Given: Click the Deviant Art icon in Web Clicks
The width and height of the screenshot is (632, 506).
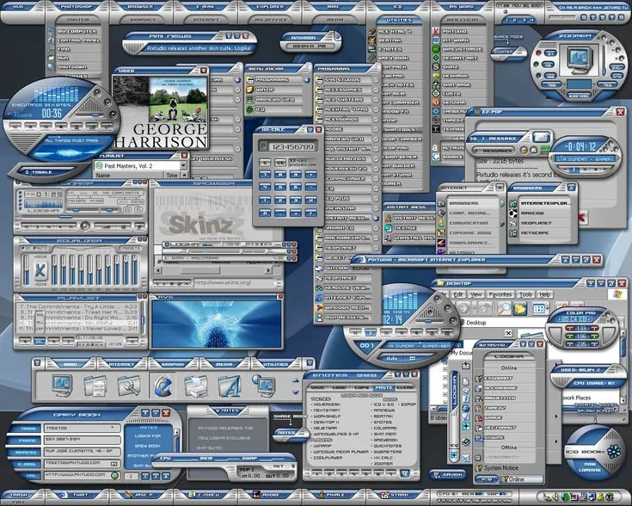Looking at the screenshot, I should [x=436, y=58].
